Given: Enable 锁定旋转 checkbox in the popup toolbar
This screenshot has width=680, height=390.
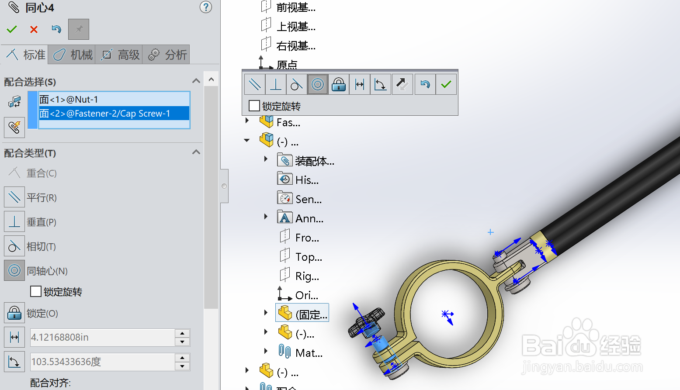Looking at the screenshot, I should click(254, 106).
